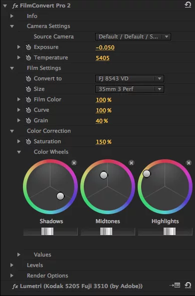This screenshot has height=296, width=195.
Task: Reset the Shadows color wheel
Action: [x=74, y=163]
